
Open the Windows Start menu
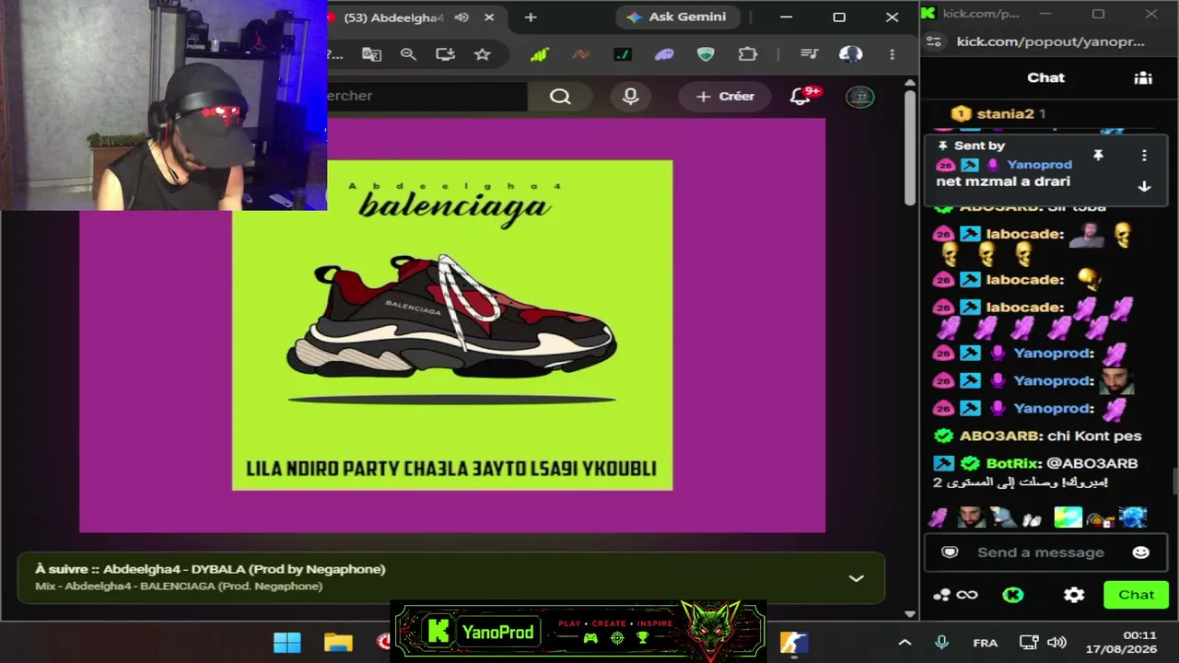tap(286, 642)
